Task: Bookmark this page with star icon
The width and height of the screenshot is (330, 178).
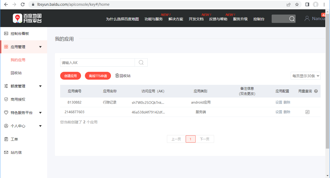Action: click(297, 4)
